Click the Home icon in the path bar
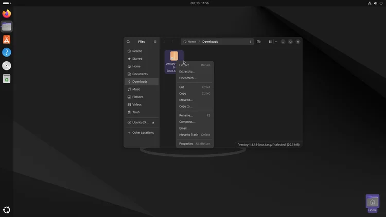Image resolution: width=386 pixels, height=217 pixels. coord(185,42)
